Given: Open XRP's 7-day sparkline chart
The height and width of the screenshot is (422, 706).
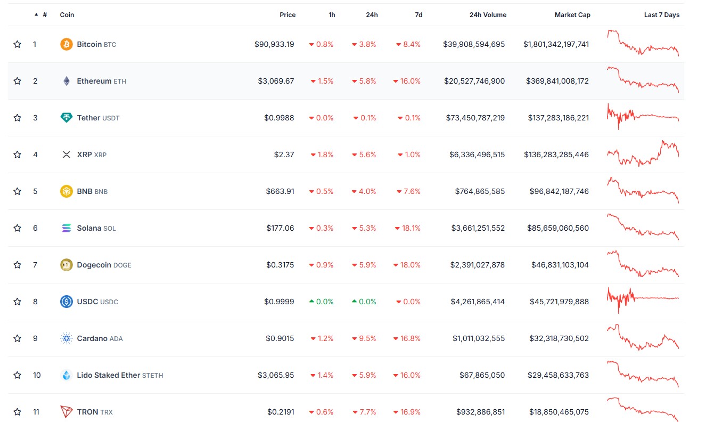Looking at the screenshot, I should (643, 153).
